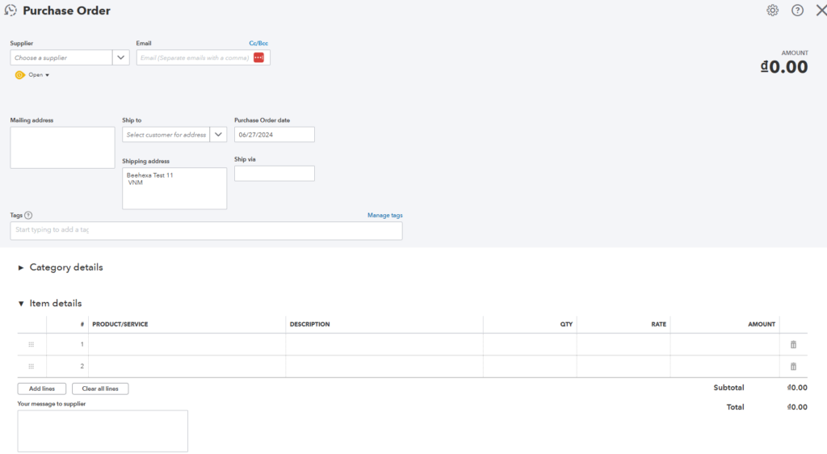
Task: Open the Cc/Bcc link
Action: coord(258,44)
